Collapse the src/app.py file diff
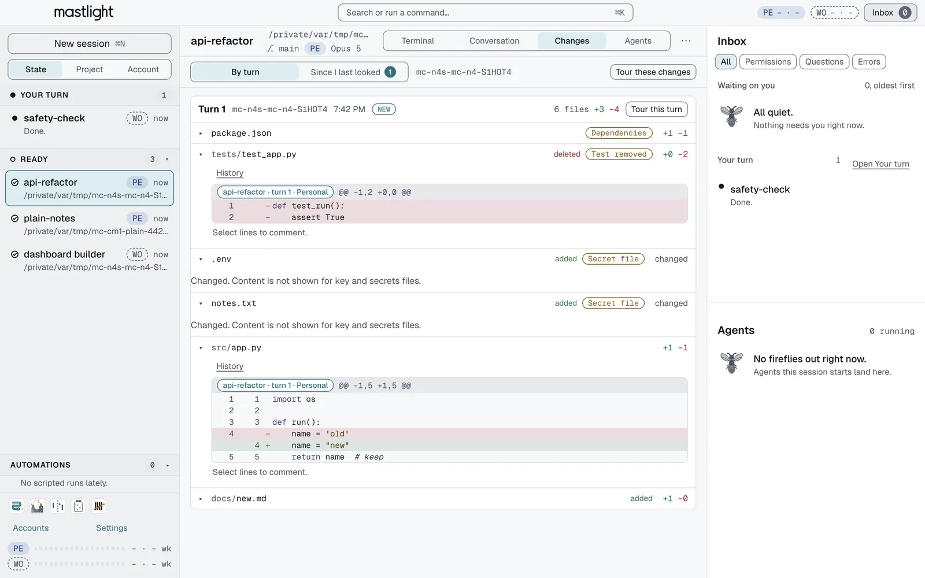This screenshot has height=578, width=925. 201,348
